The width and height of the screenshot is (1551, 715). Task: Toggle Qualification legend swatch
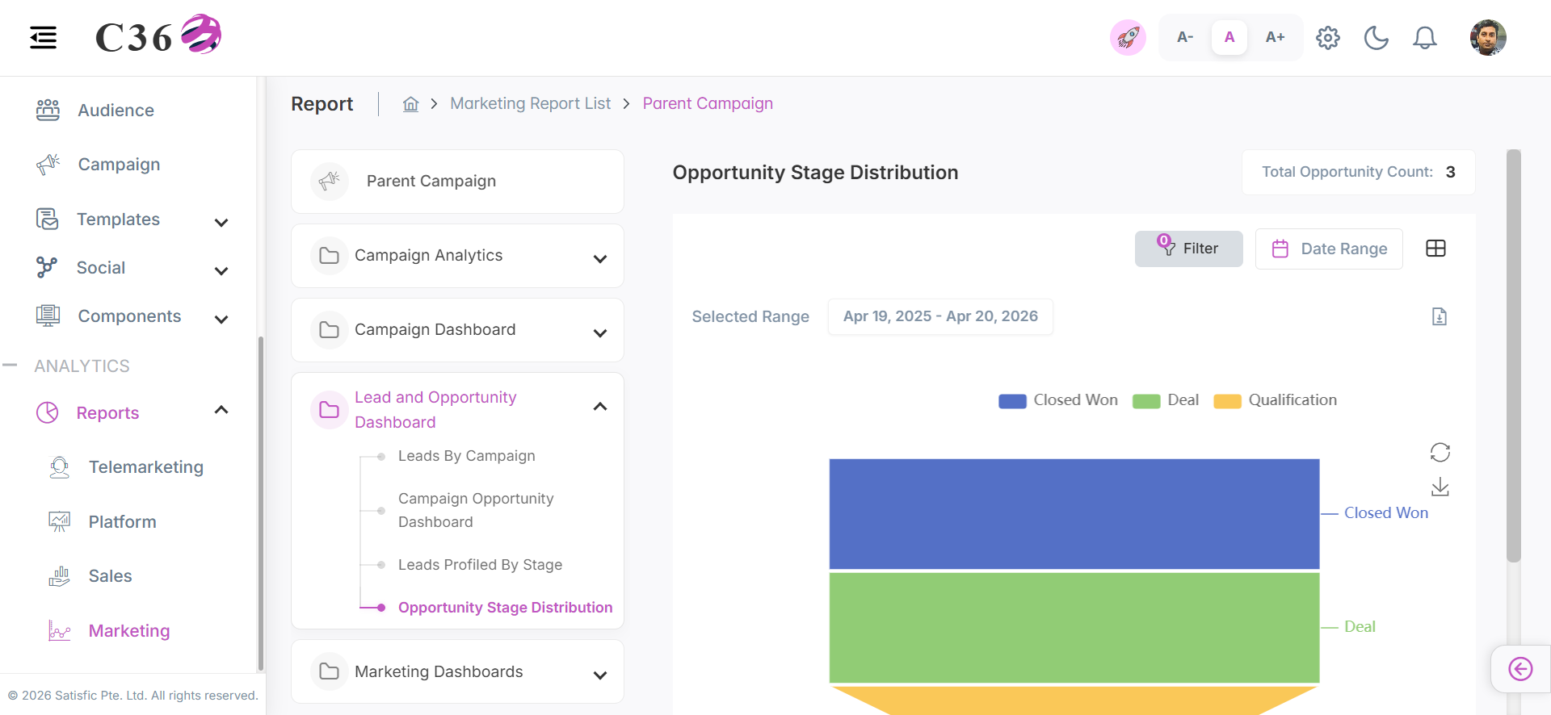(1227, 401)
